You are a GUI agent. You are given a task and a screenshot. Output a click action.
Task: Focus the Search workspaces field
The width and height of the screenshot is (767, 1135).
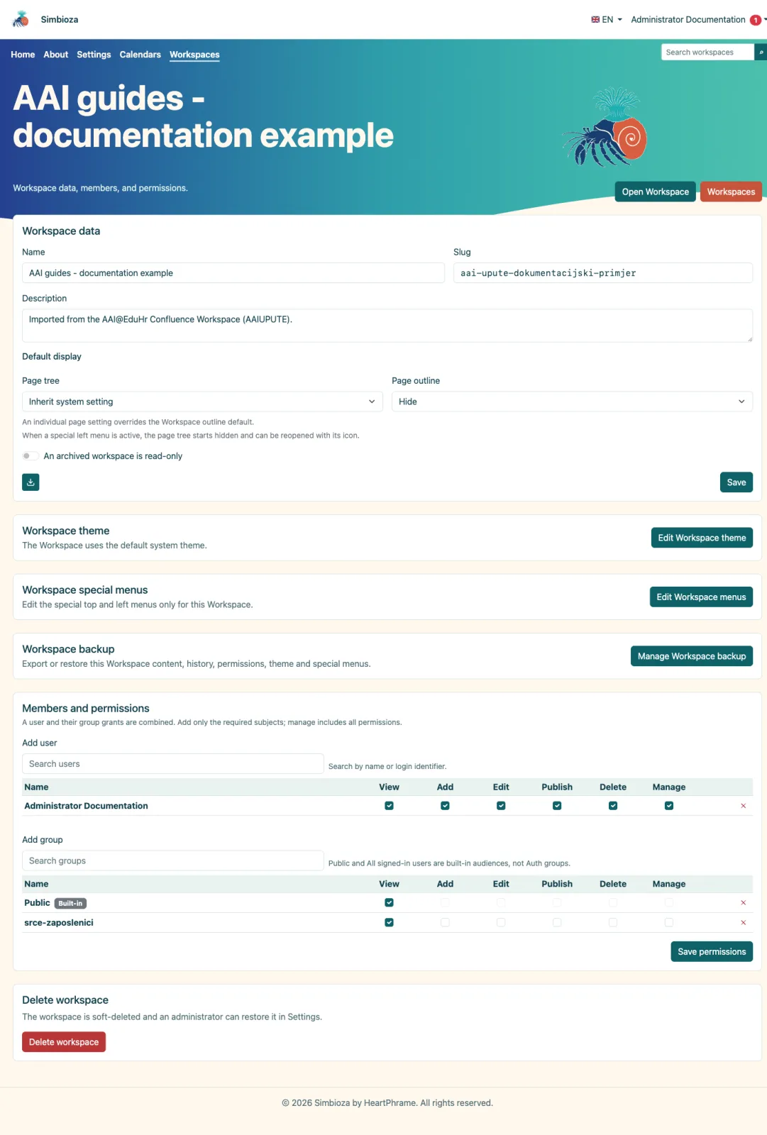[707, 52]
